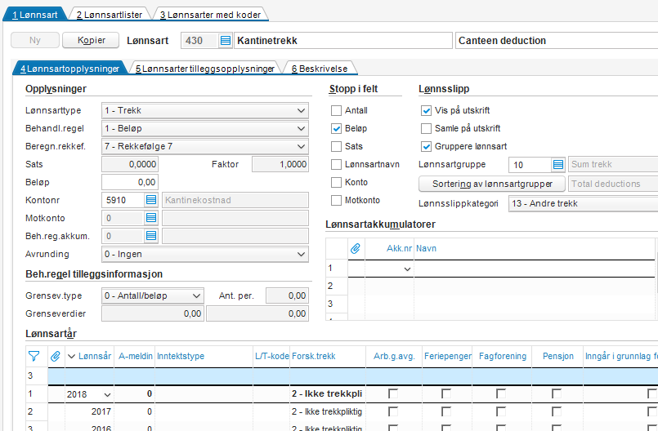Image resolution: width=658 pixels, height=431 pixels.
Task: Click the Canteen deduction text field
Action: click(x=557, y=41)
